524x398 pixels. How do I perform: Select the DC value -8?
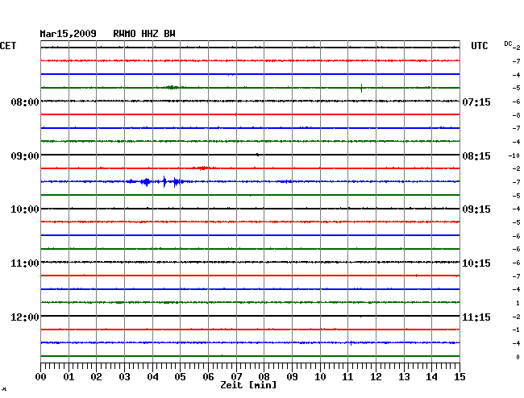516,115
